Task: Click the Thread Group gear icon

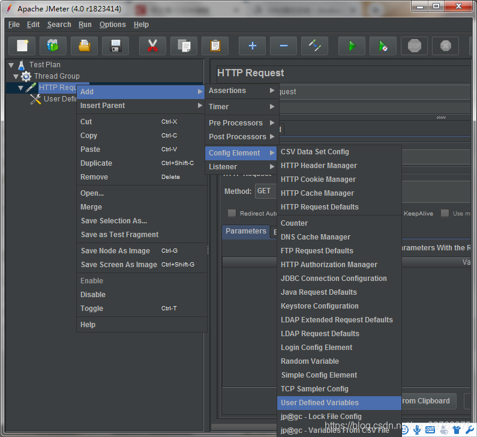Action: pos(26,76)
